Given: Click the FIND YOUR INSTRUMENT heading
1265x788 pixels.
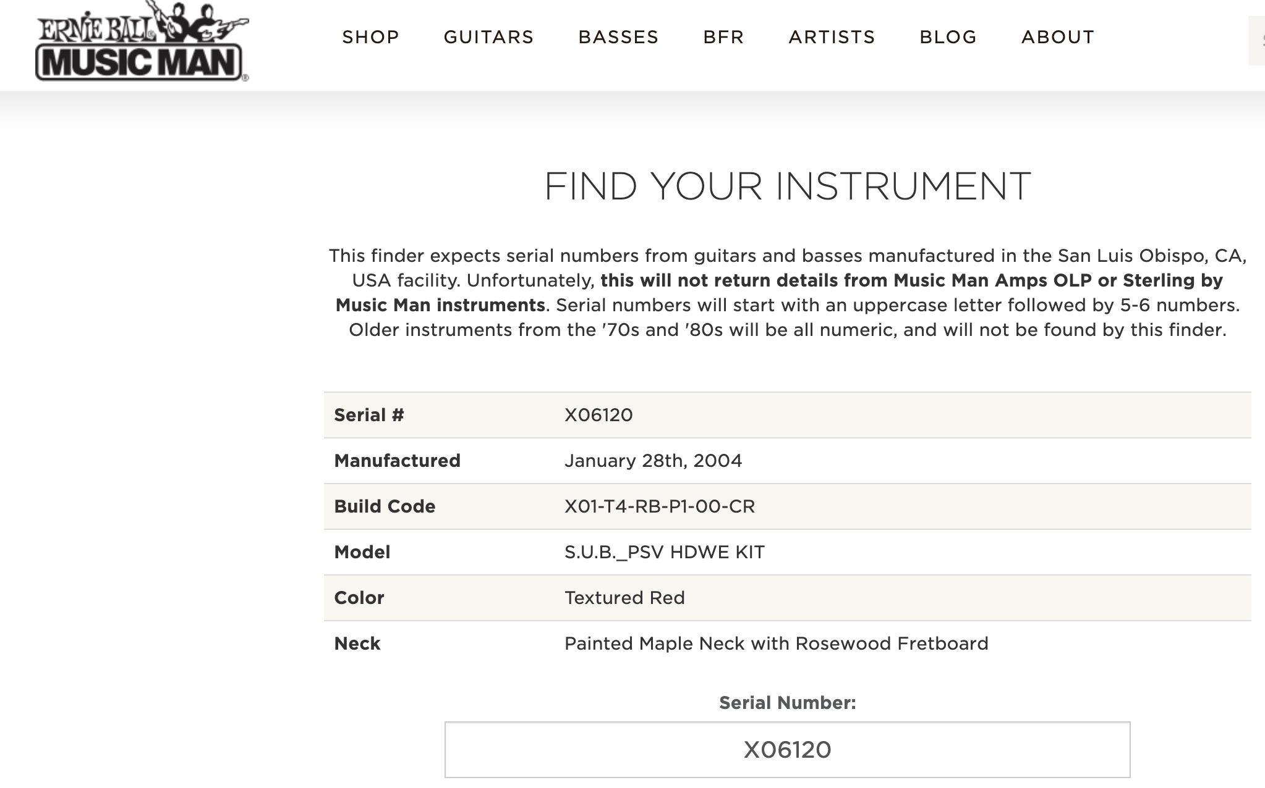Looking at the screenshot, I should pos(787,186).
